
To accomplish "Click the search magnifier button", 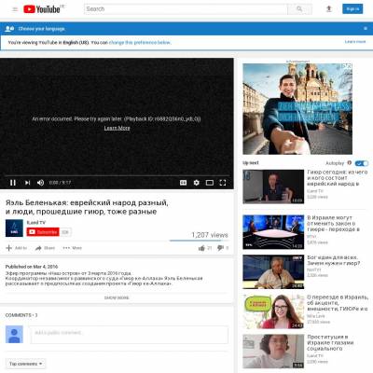I will pyautogui.click(x=299, y=9).
